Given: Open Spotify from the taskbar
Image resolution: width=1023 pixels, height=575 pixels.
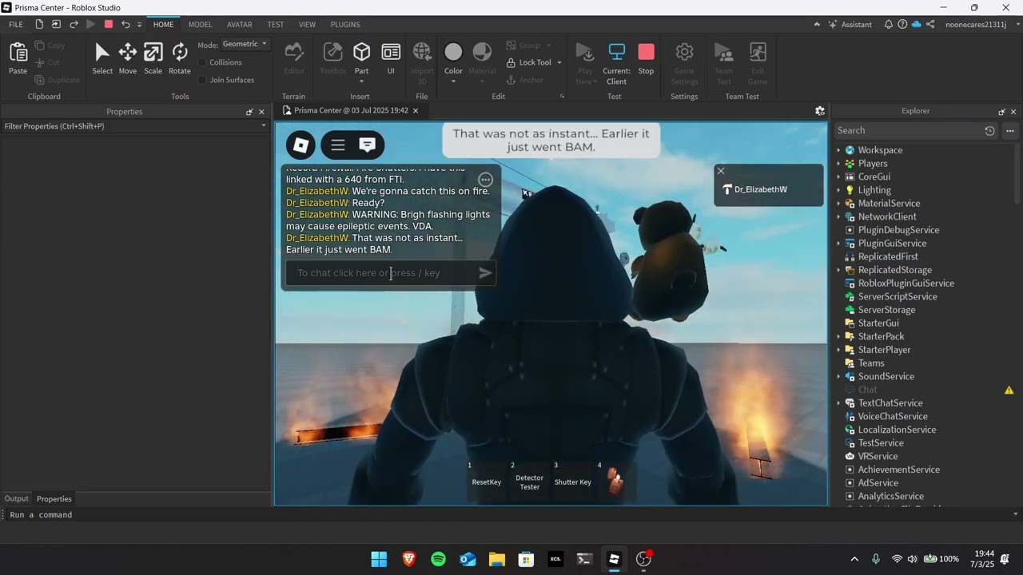Looking at the screenshot, I should point(438,559).
